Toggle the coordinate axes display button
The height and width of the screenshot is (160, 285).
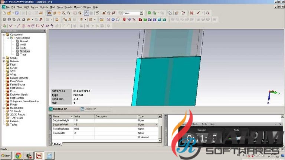[x=86, y=13]
